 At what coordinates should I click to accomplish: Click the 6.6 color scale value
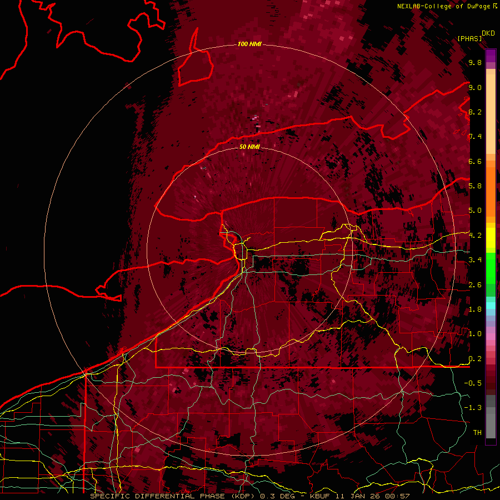point(475,161)
